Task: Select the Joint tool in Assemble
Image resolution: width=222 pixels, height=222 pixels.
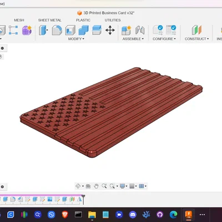Action: click(140, 31)
